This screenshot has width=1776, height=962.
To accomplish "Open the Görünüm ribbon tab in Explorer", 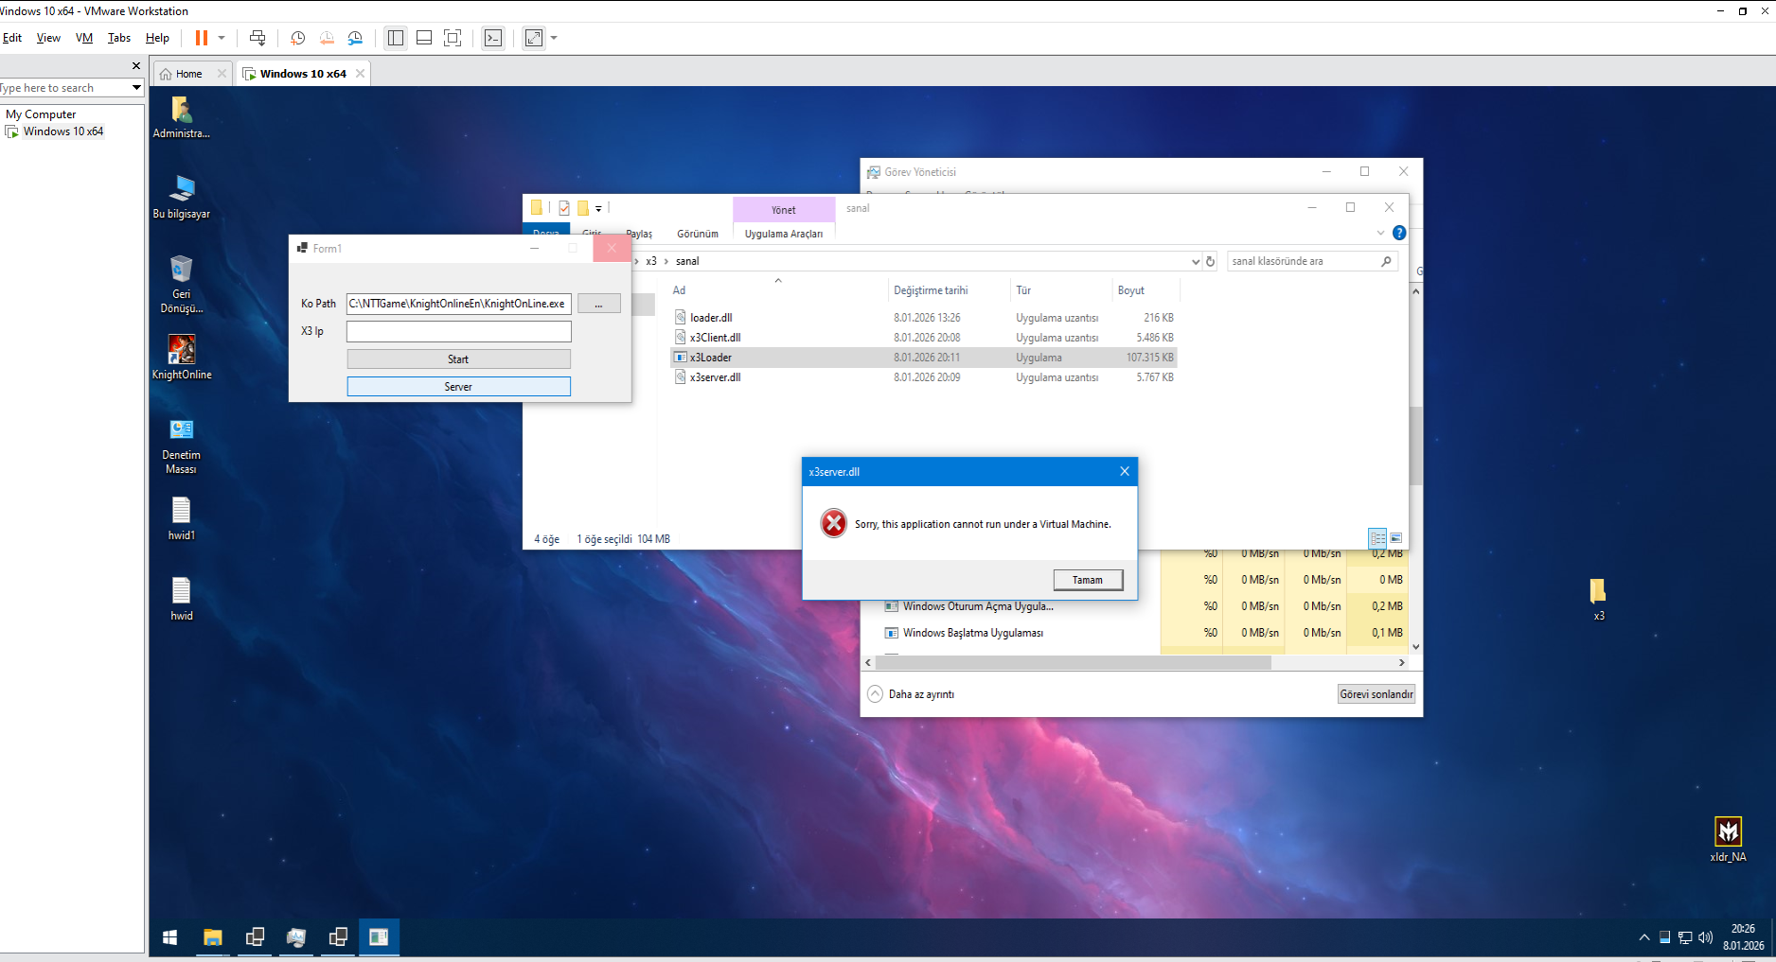I will pyautogui.click(x=698, y=234).
